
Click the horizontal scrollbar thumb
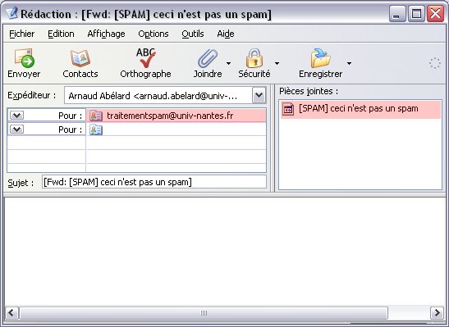pyautogui.click(x=204, y=313)
